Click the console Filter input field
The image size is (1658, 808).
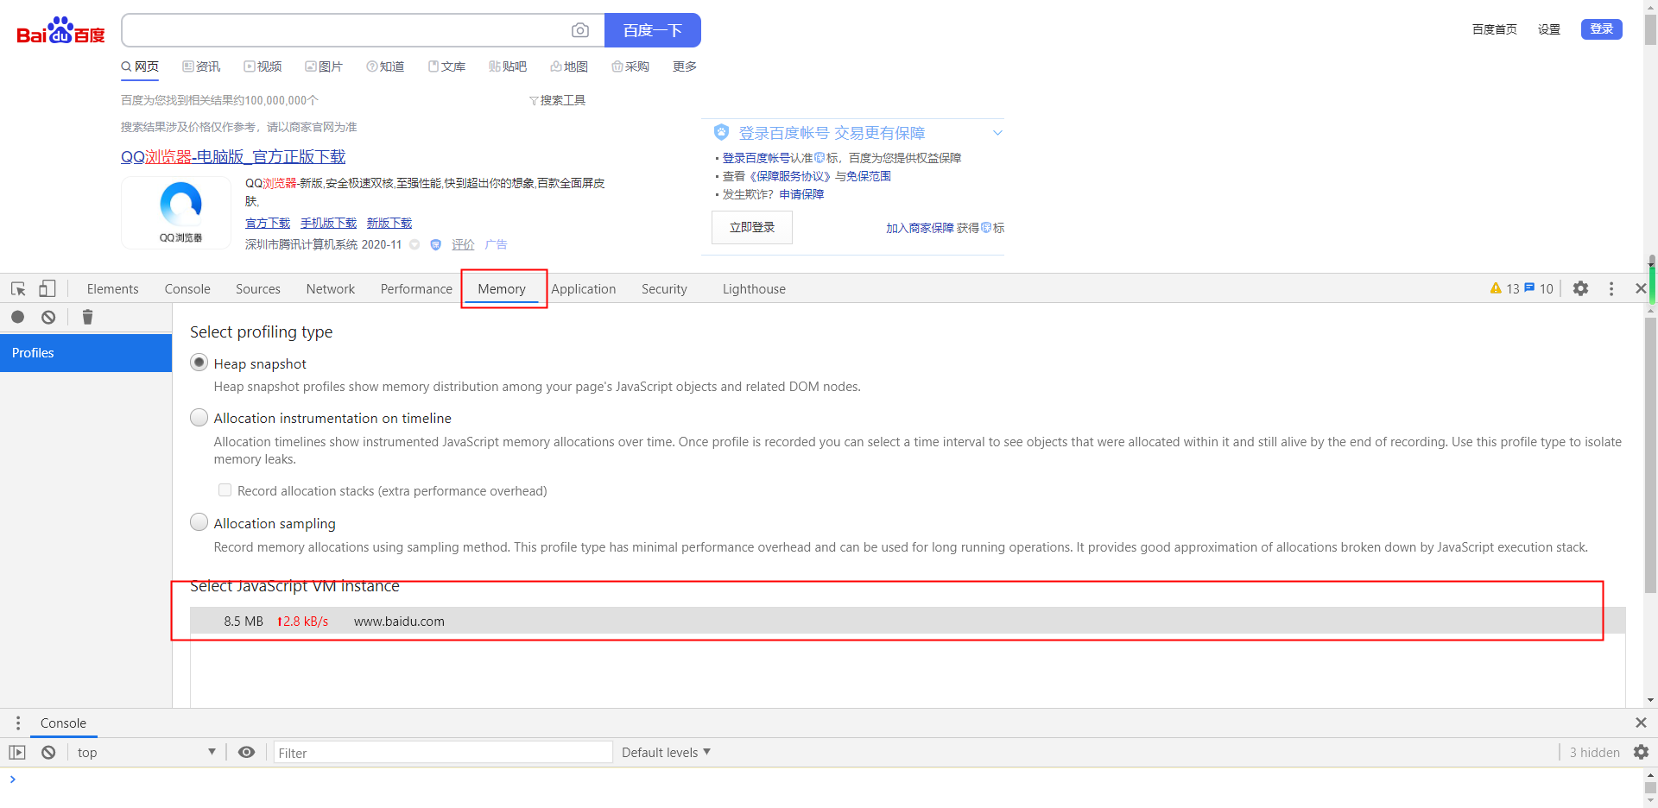coord(443,753)
